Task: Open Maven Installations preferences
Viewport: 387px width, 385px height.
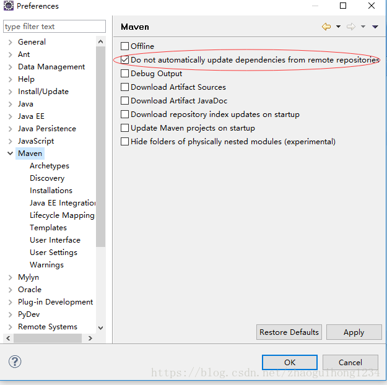Action: click(51, 191)
